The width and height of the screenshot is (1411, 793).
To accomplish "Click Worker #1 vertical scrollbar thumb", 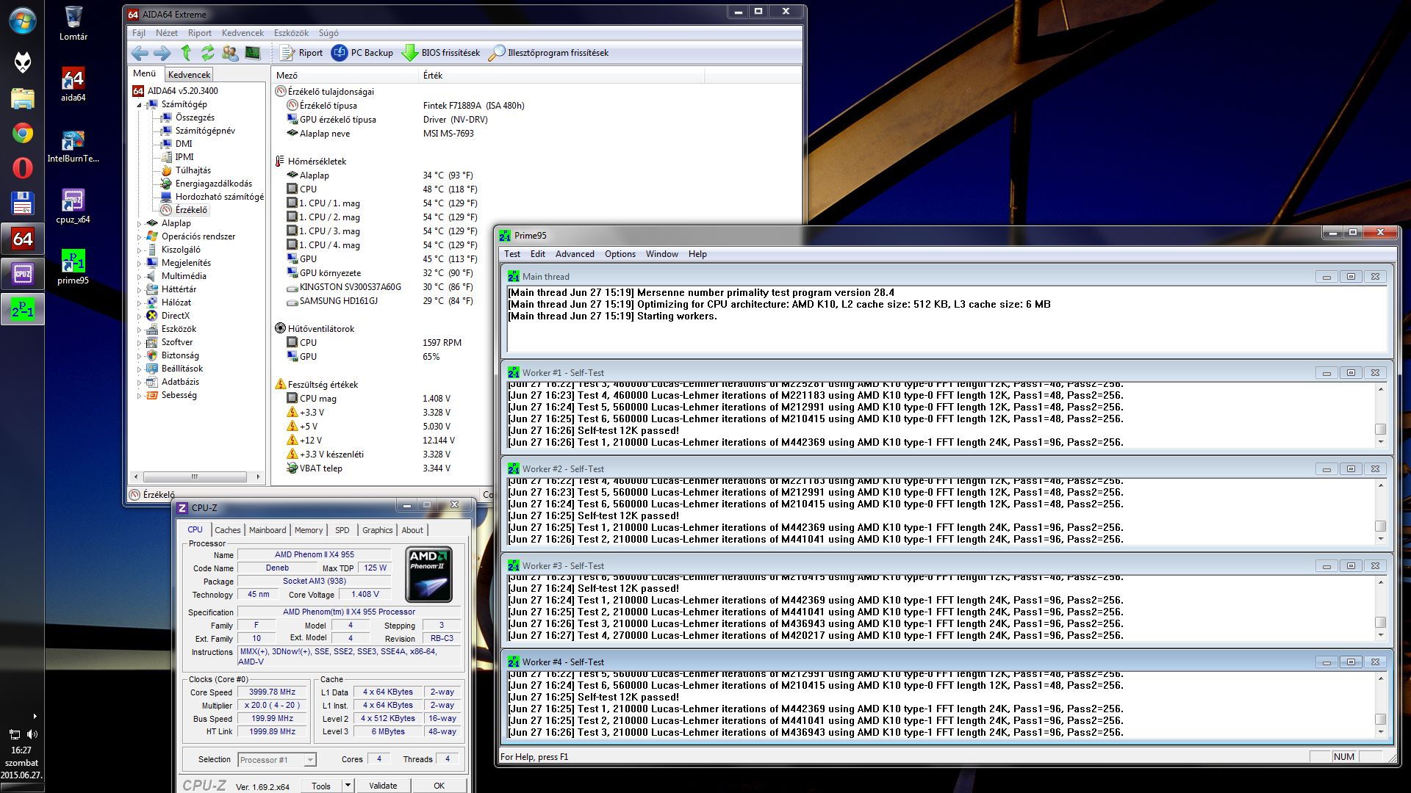I will [1381, 430].
